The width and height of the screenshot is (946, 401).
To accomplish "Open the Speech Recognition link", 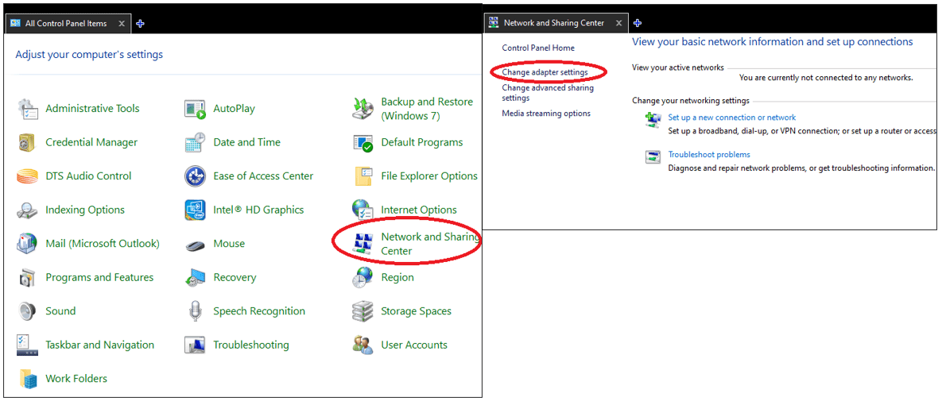I will point(259,311).
